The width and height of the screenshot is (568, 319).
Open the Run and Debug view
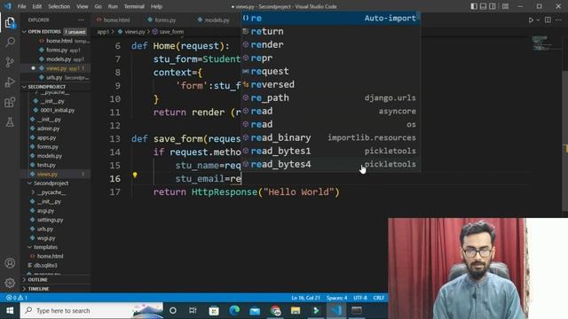10,82
